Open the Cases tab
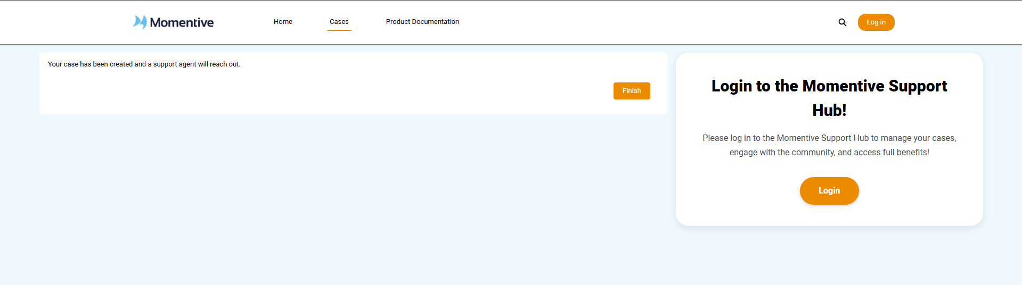The height and width of the screenshot is (285, 1022). (339, 22)
